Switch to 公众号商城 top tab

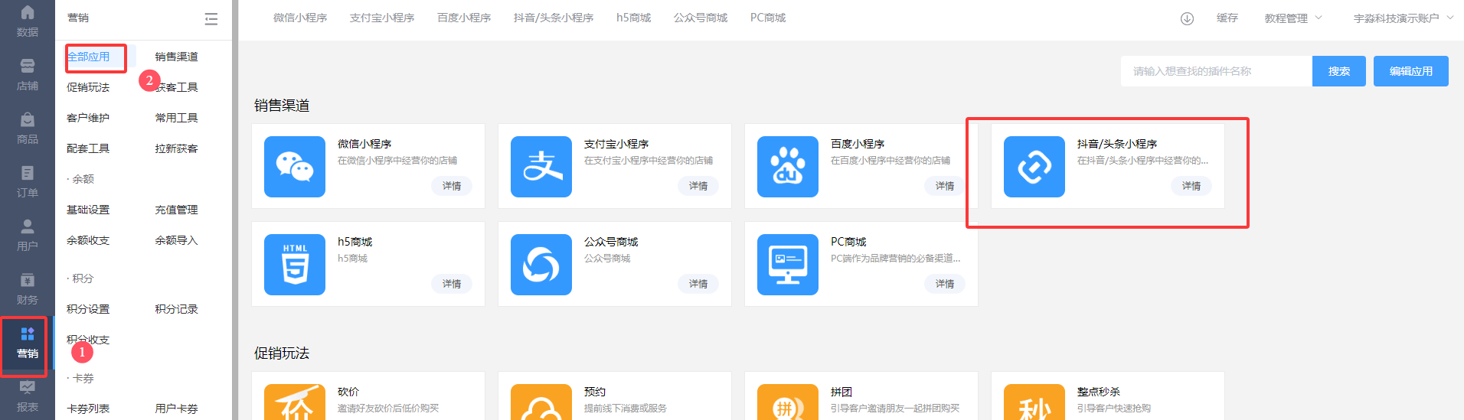[x=701, y=18]
